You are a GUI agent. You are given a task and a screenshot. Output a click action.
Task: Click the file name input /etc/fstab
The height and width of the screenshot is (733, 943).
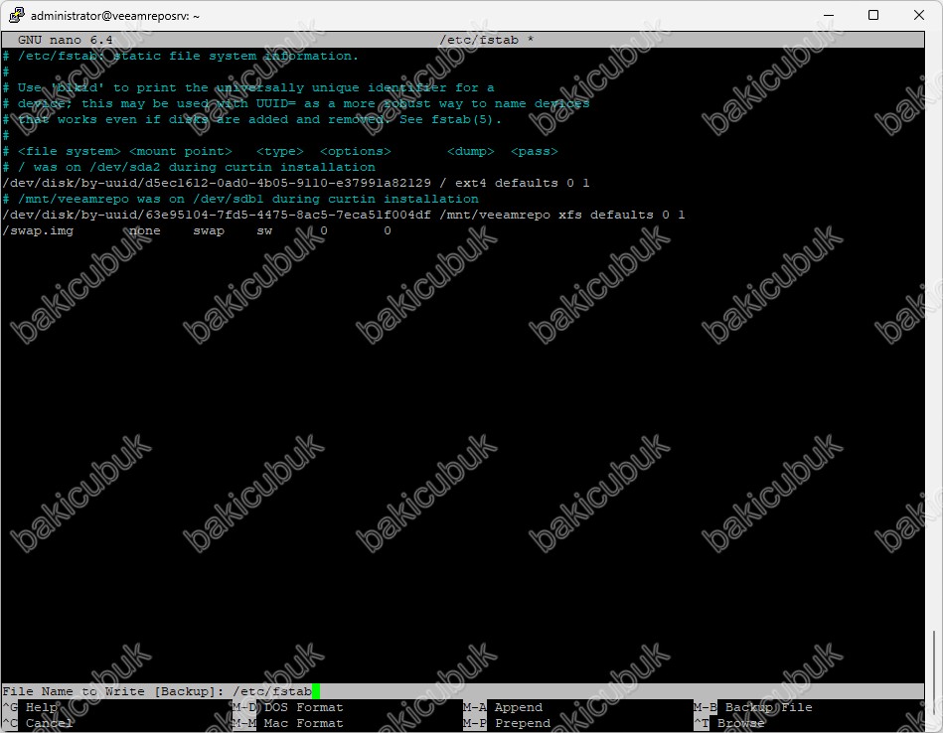[x=272, y=691]
